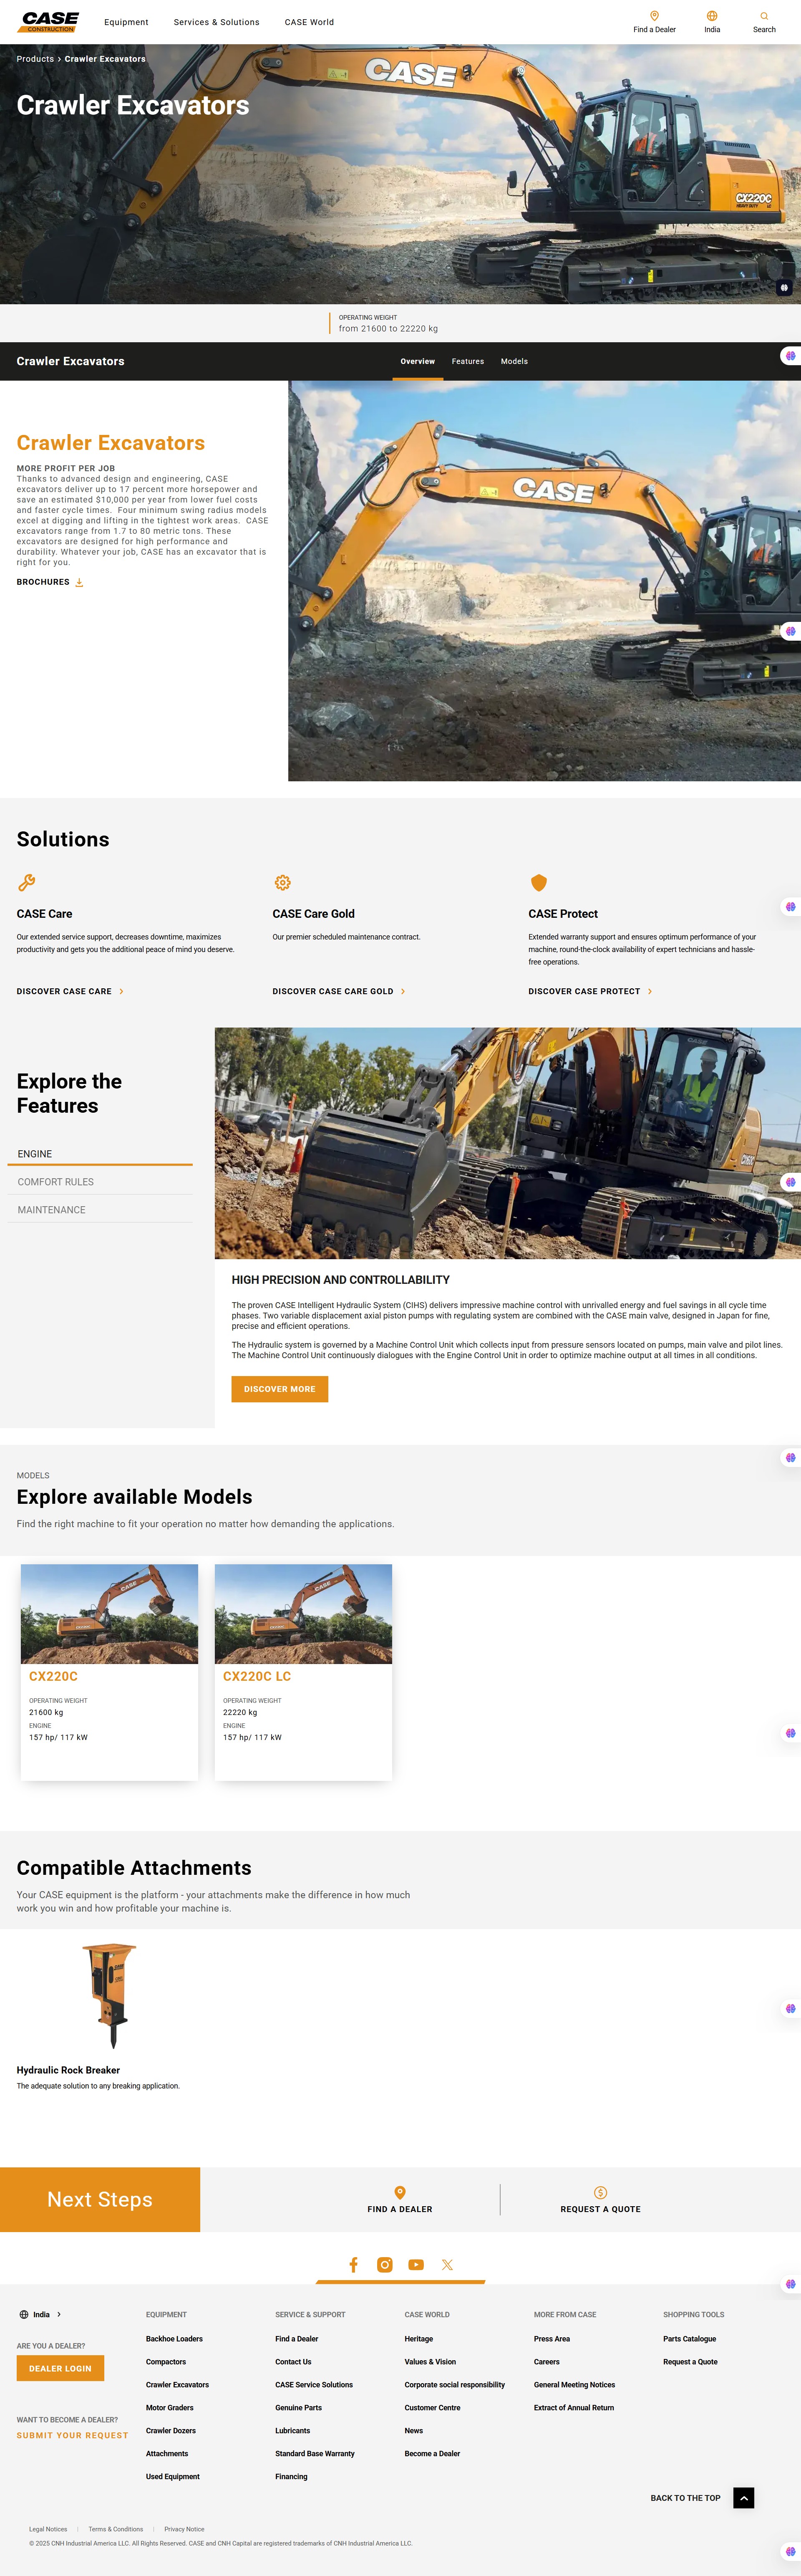Open Lubricants footer link
The height and width of the screenshot is (2576, 801).
(292, 2431)
